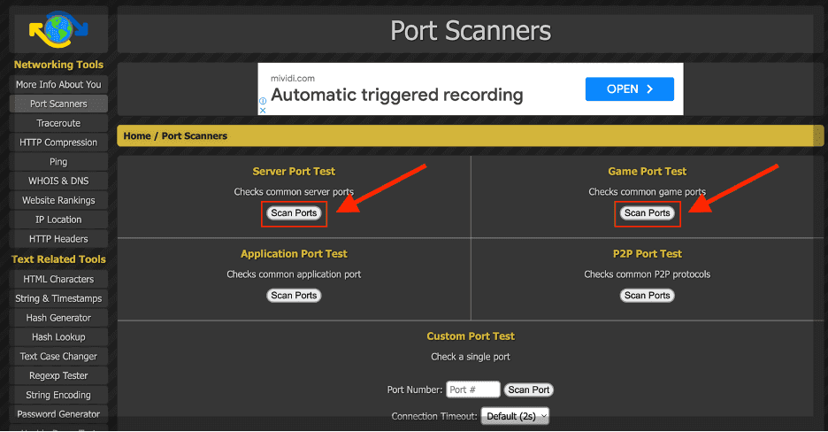Go to Home breadcrumb link
828x432 pixels.
[x=137, y=135]
